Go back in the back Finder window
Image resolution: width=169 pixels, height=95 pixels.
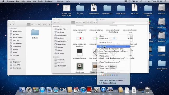click(10, 25)
